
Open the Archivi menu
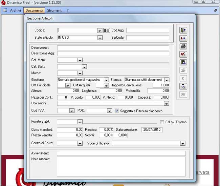click(15, 11)
